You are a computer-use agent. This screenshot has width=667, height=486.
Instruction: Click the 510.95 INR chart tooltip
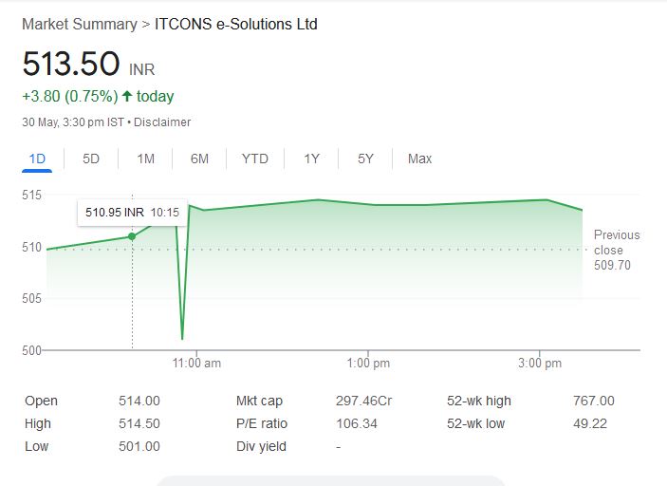pyautogui.click(x=132, y=213)
